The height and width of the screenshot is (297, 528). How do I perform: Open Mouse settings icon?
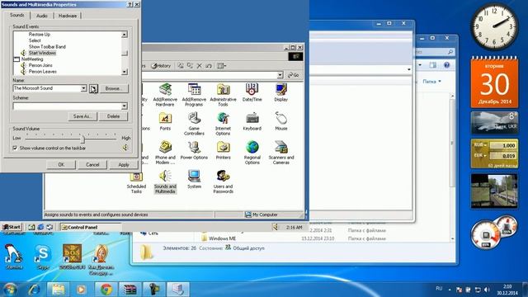coord(280,121)
